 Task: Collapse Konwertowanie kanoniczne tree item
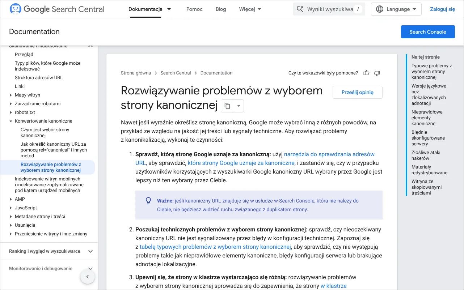click(11, 121)
